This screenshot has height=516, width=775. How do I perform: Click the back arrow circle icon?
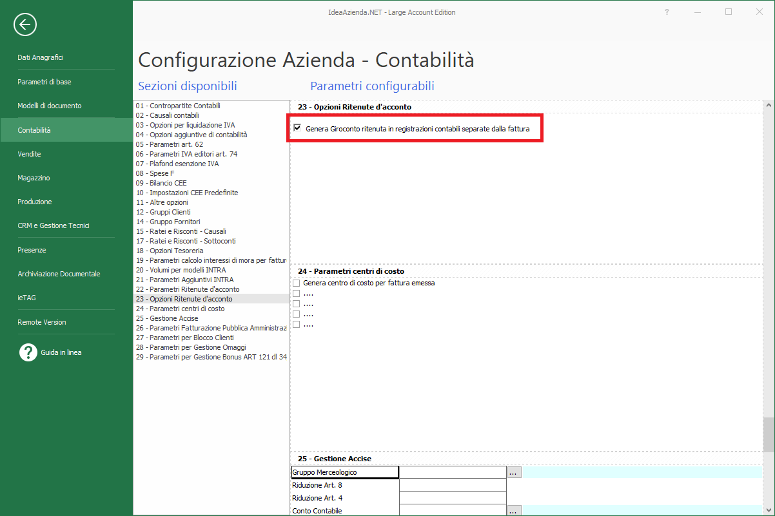click(25, 24)
